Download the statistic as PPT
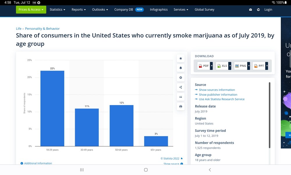This screenshot has height=175, width=291. pos(259,66)
